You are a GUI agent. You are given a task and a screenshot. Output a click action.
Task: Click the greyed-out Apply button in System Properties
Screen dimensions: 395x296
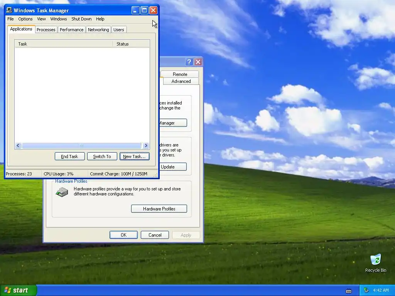[x=186, y=235]
